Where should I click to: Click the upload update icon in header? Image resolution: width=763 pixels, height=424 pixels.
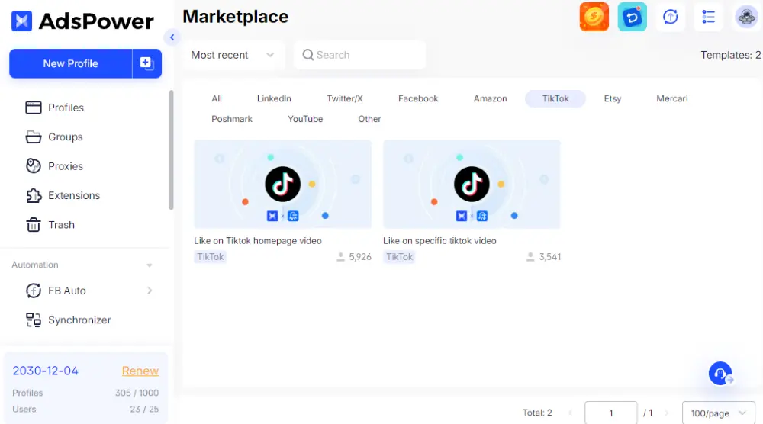click(x=671, y=17)
